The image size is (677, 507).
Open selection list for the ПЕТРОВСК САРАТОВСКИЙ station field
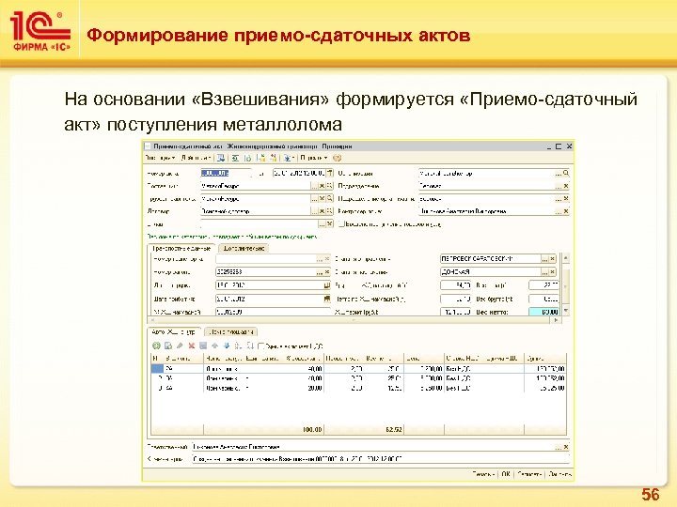(545, 259)
